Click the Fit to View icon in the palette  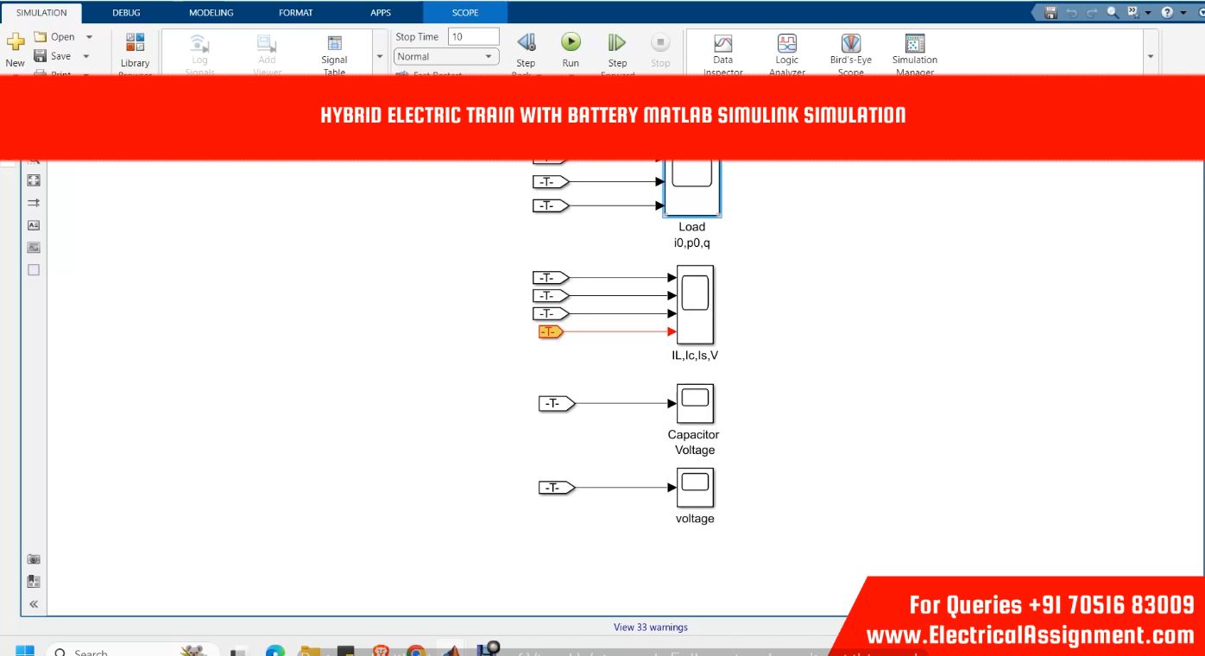pyautogui.click(x=34, y=180)
